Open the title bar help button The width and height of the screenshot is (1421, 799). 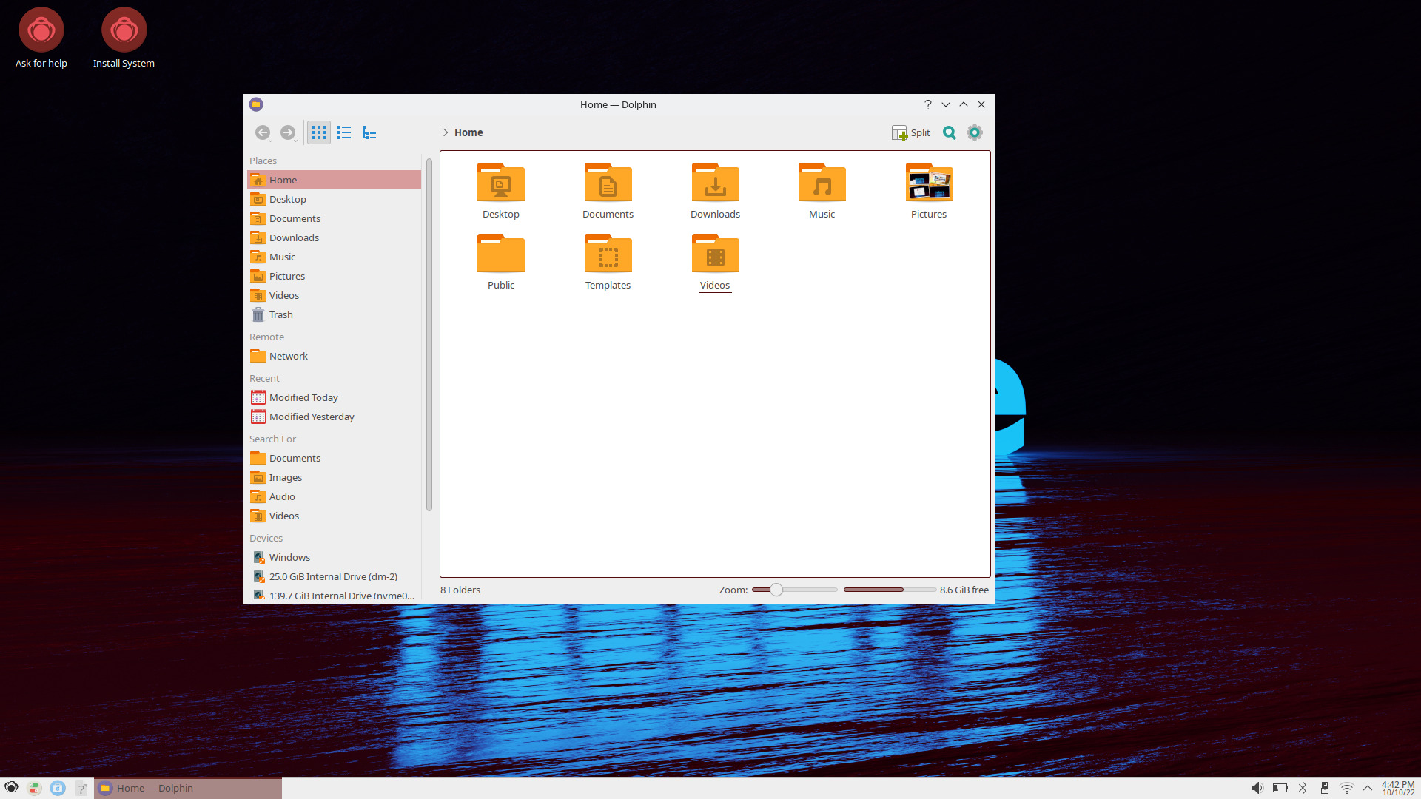(x=927, y=104)
